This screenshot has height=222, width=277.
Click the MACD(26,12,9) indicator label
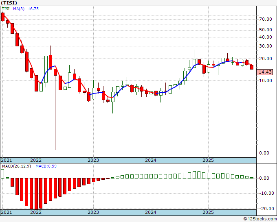click(16, 166)
